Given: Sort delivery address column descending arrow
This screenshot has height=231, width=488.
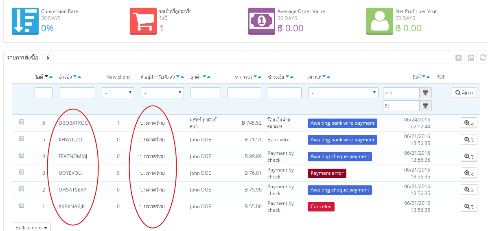Looking at the screenshot, I should pos(178,77).
